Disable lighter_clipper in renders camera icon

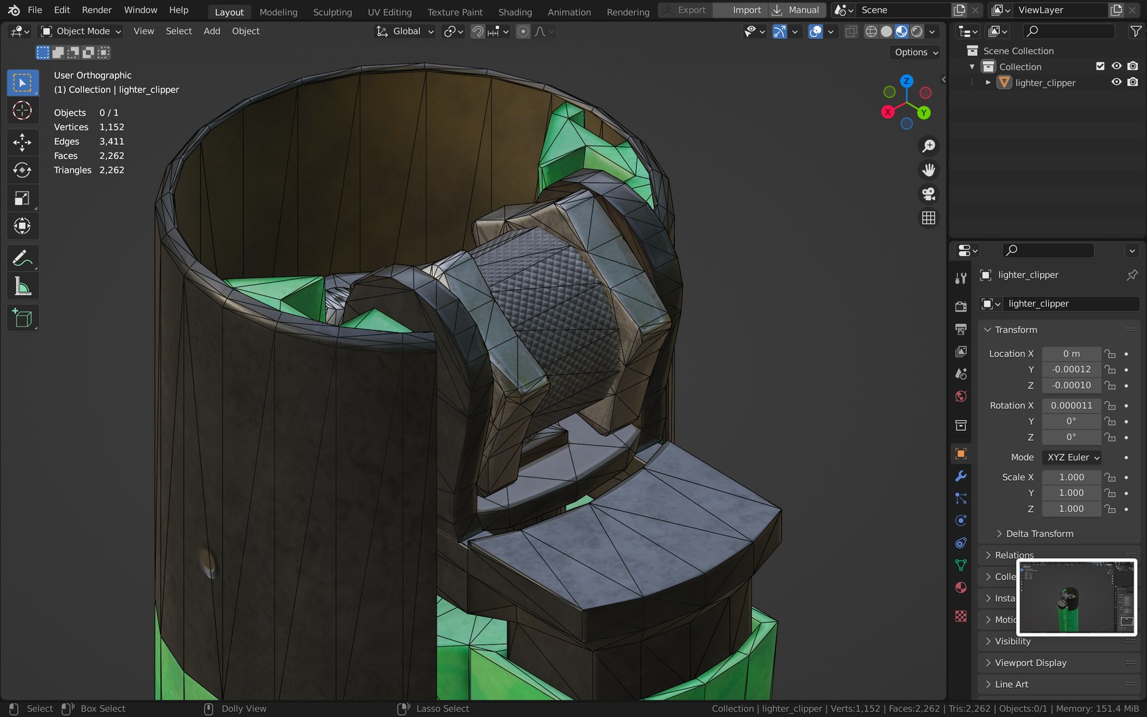point(1132,82)
